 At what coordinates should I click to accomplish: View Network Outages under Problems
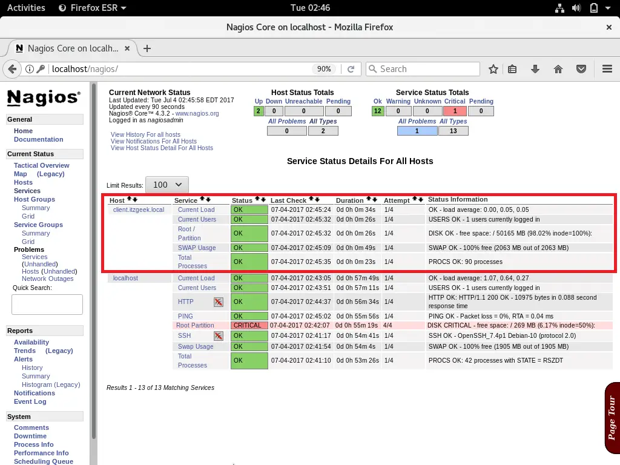click(x=47, y=279)
